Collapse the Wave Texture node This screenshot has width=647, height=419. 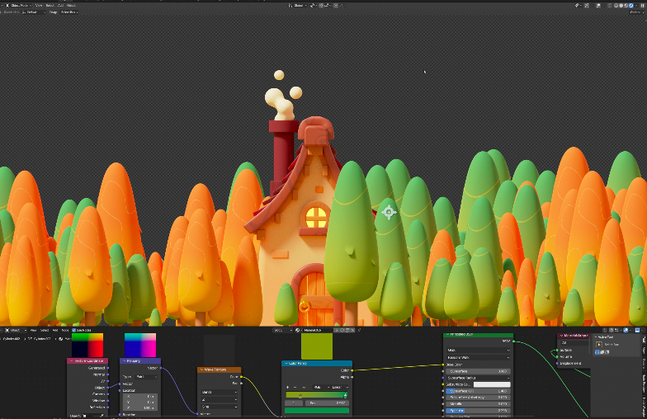[201, 370]
